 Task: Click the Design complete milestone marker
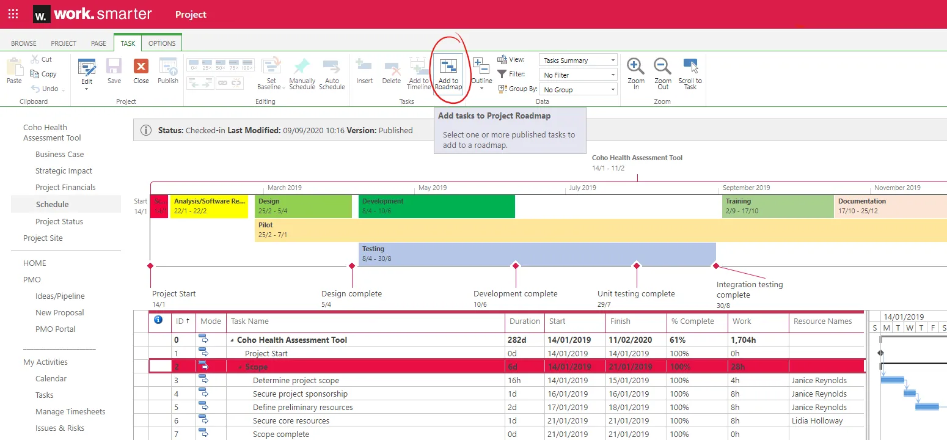[351, 266]
